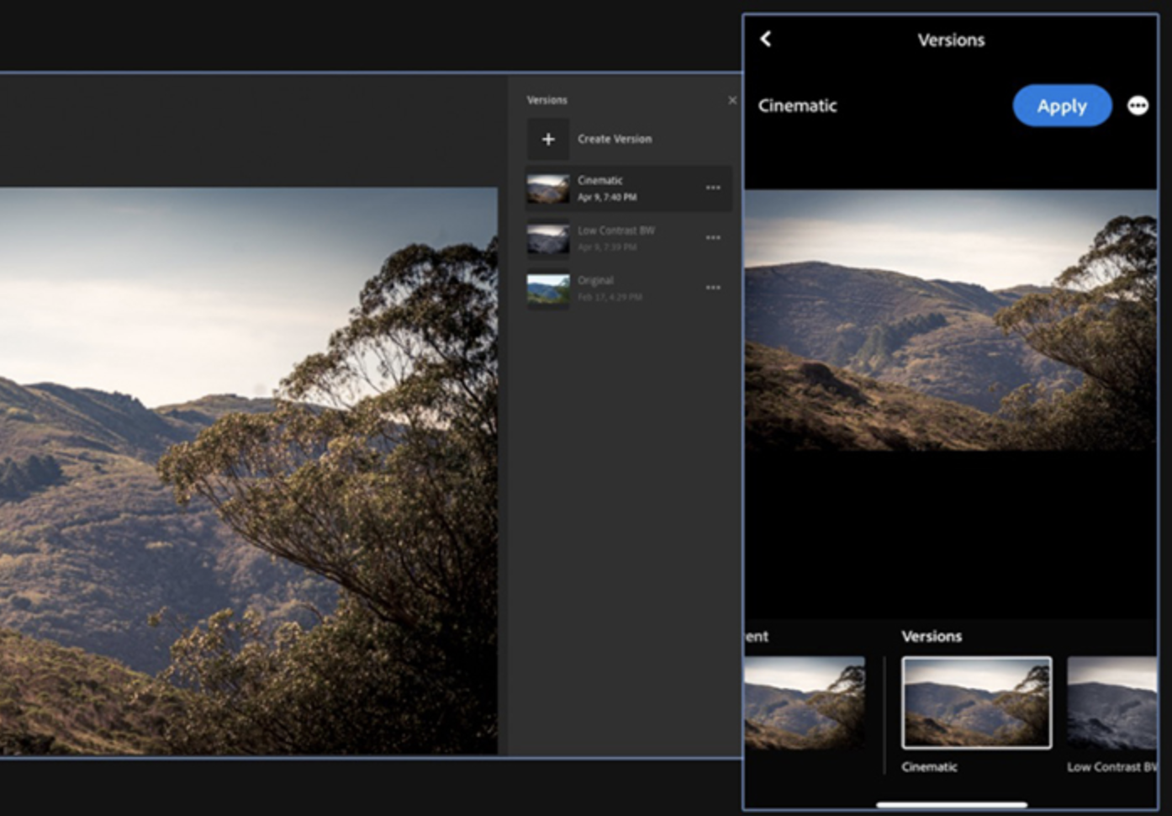The height and width of the screenshot is (816, 1172).
Task: Click the Create Version label
Action: (x=615, y=139)
